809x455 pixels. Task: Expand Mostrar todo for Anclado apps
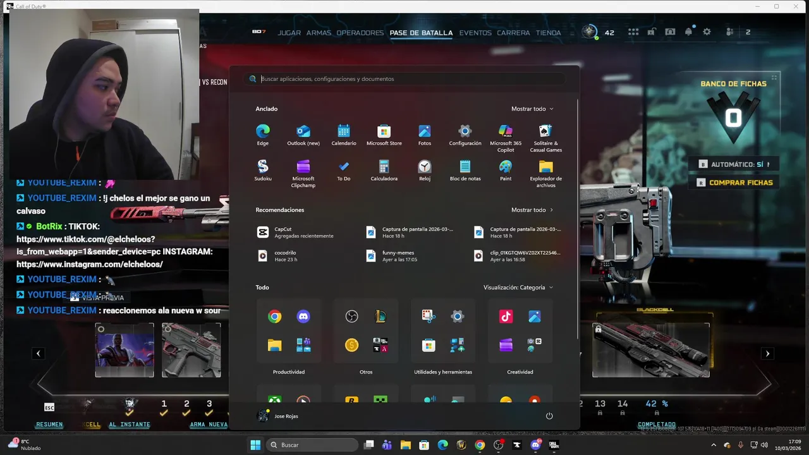[532, 109]
